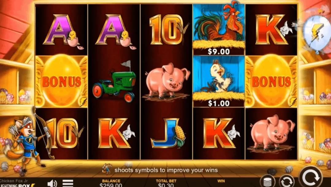The image size is (331, 187).
Task: Click the chick symbol worth $1.00
Action: 219,82
